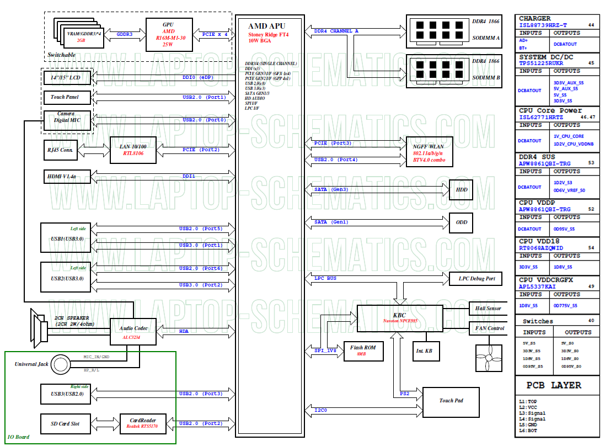605x446 pixels.
Task: Click the SATA (Gen3) bus label
Action: pyautogui.click(x=331, y=189)
